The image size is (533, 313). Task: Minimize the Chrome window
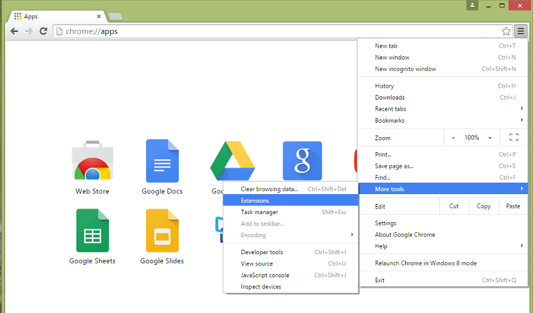click(x=488, y=6)
